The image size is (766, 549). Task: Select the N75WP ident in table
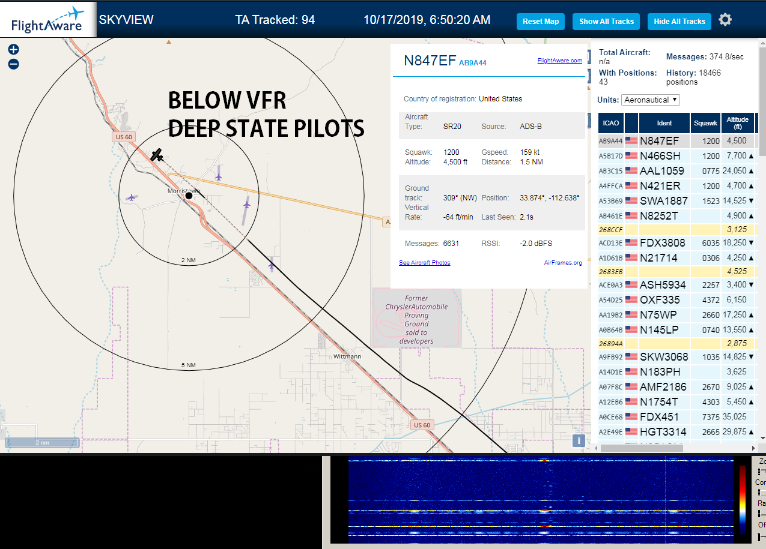pyautogui.click(x=658, y=314)
